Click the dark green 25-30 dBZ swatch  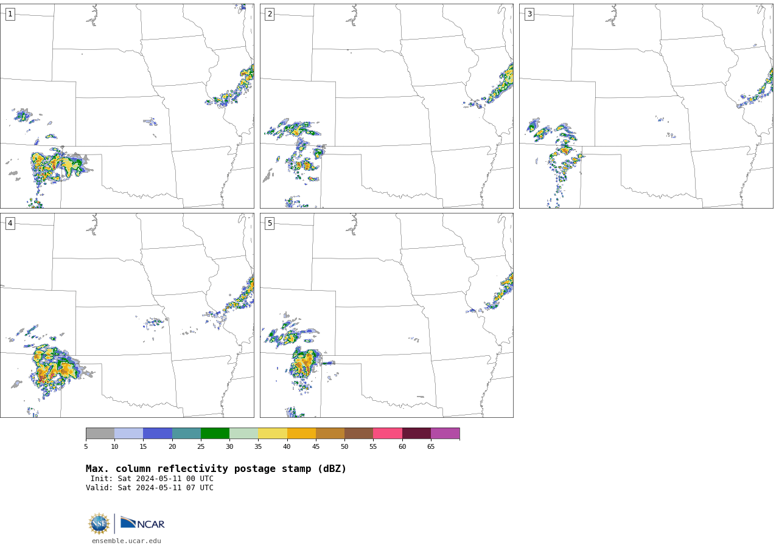pyautogui.click(x=215, y=433)
